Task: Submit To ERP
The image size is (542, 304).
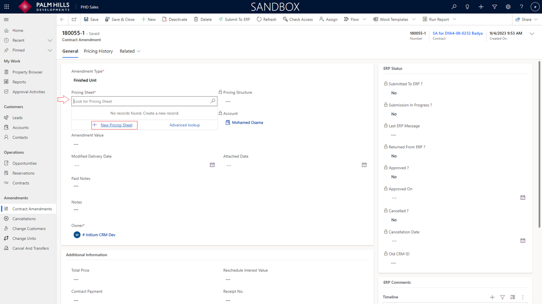Action: pyautogui.click(x=234, y=19)
